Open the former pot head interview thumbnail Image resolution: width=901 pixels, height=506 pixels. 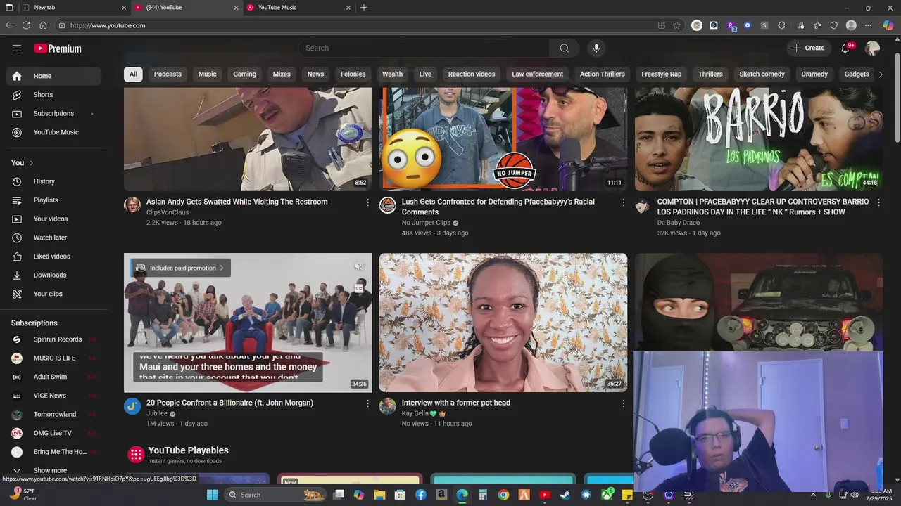coord(503,323)
